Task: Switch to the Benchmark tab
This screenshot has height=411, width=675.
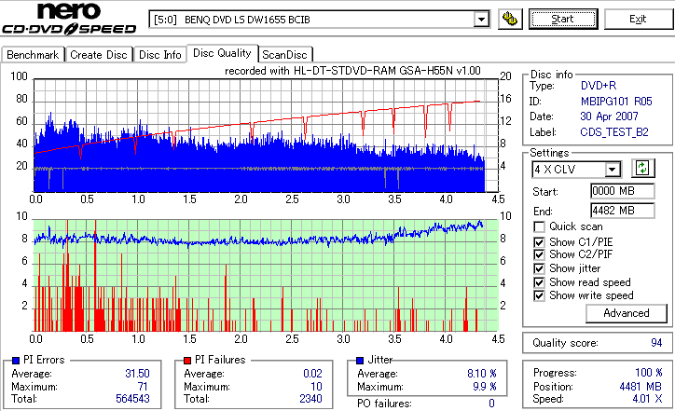Action: tap(33, 55)
